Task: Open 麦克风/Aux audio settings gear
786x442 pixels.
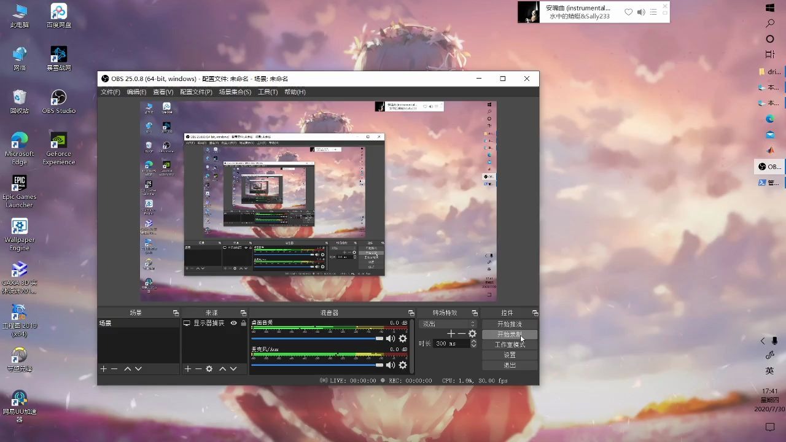Action: 403,365
